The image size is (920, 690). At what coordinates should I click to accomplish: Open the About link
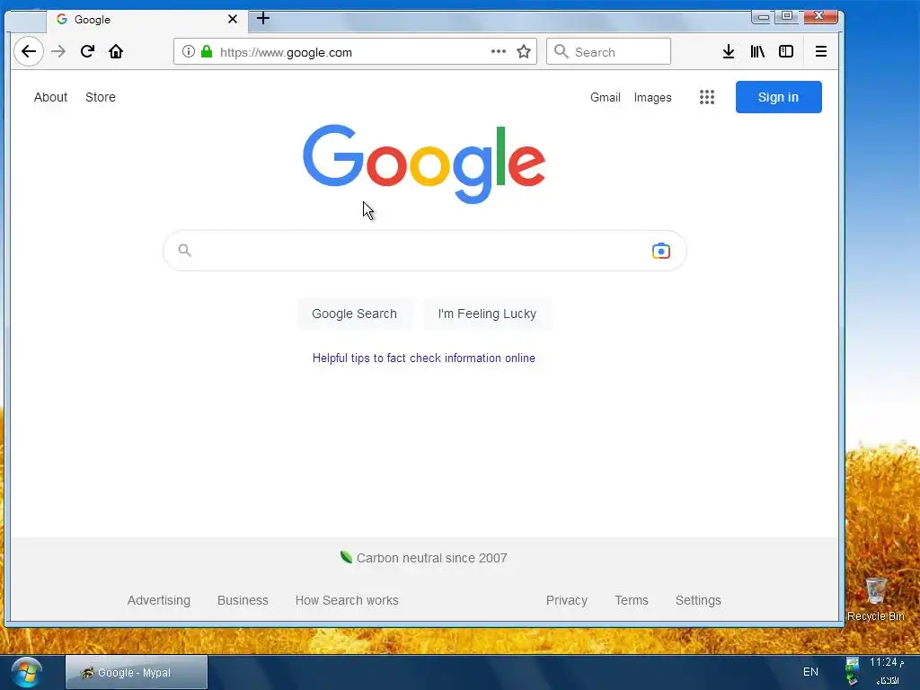coord(50,97)
